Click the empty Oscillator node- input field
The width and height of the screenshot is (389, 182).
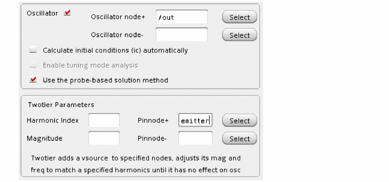(x=181, y=35)
